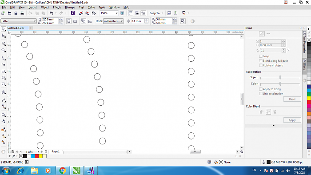Select the Shape tool
The width and height of the screenshot is (311, 175).
click(4, 36)
